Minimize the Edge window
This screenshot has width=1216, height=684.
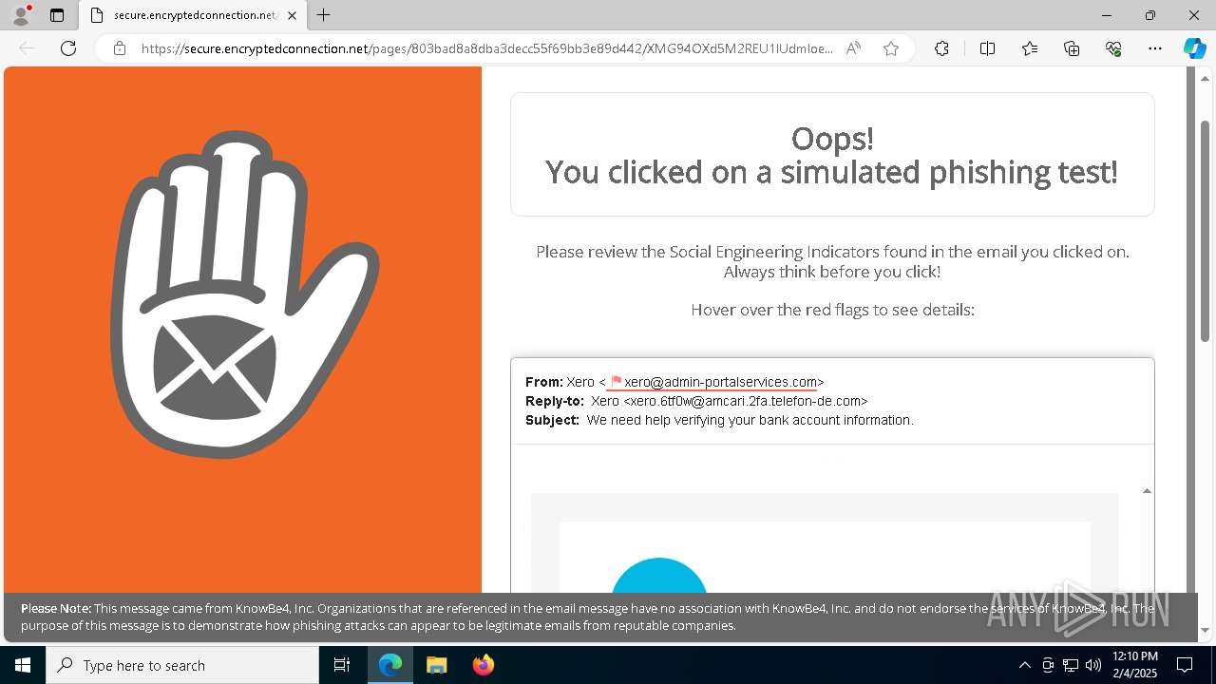[1107, 15]
